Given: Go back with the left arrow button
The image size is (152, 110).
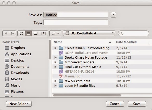Looking at the screenshot, I should coord(6,33).
